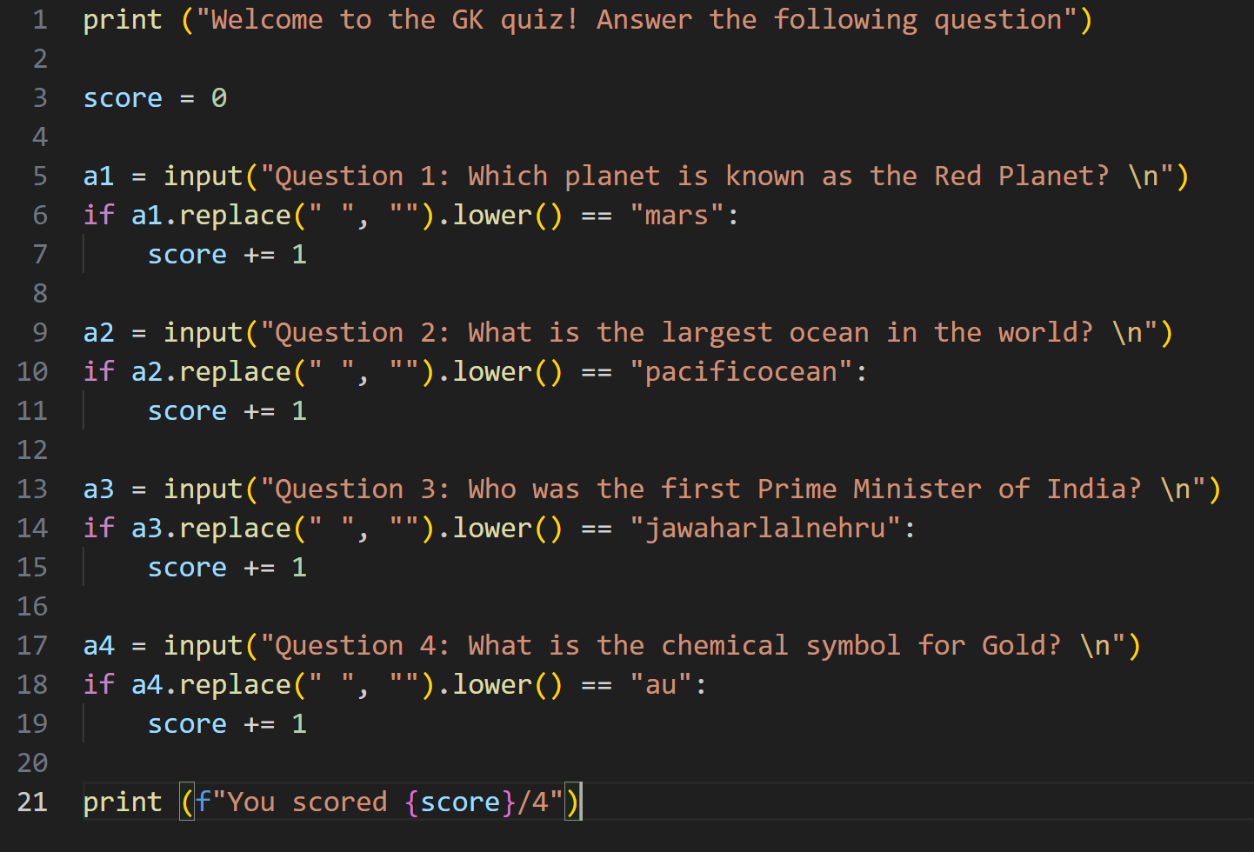Click the score variable on line 3
1254x852 pixels.
[123, 98]
